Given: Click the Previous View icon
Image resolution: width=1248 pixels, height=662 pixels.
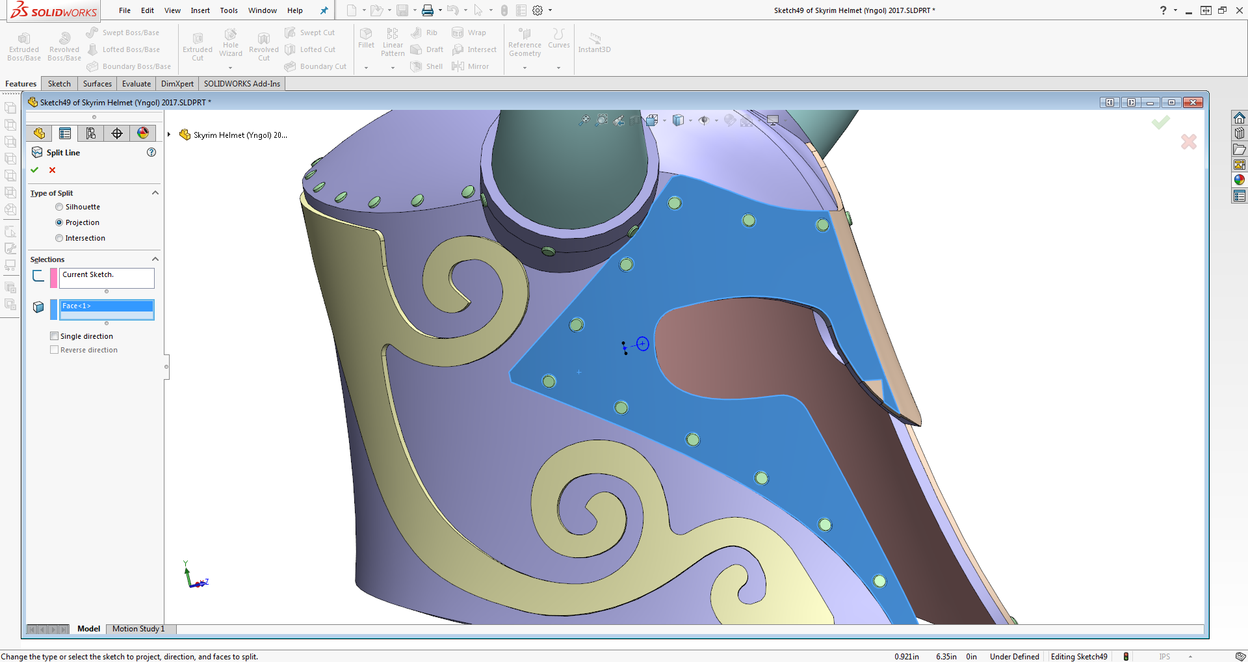Looking at the screenshot, I should coord(619,120).
